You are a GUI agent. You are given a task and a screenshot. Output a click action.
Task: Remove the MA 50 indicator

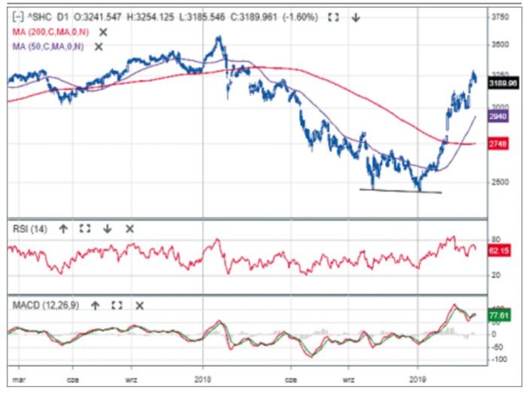click(x=99, y=47)
